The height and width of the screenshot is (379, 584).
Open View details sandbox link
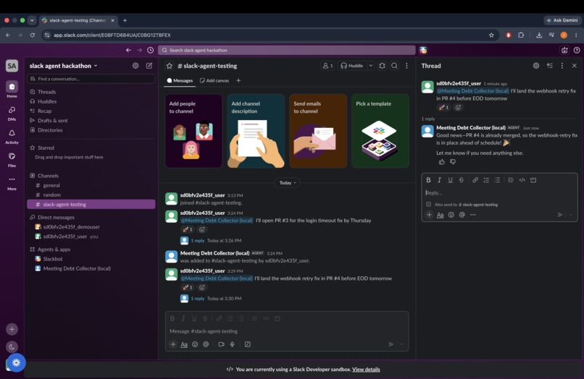(366, 370)
